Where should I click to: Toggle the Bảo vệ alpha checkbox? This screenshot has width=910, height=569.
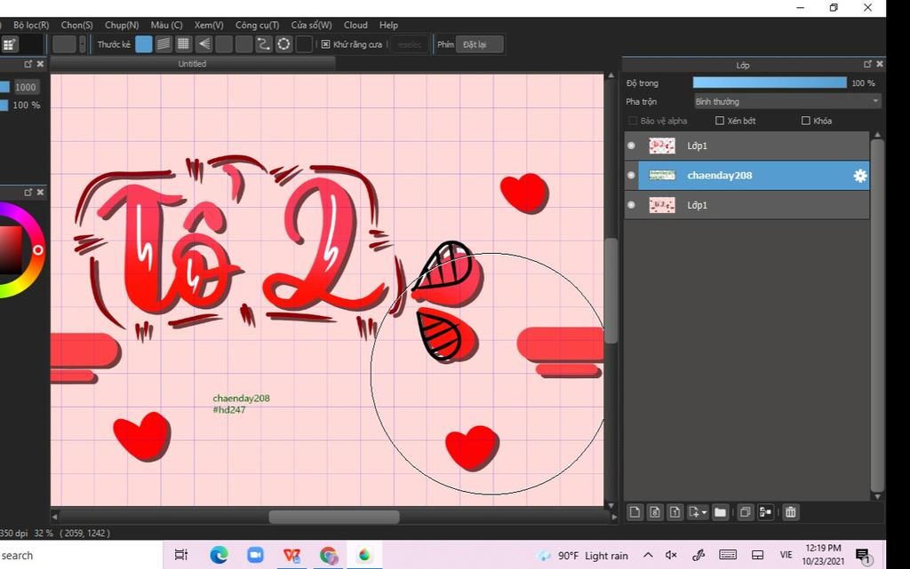click(x=633, y=121)
